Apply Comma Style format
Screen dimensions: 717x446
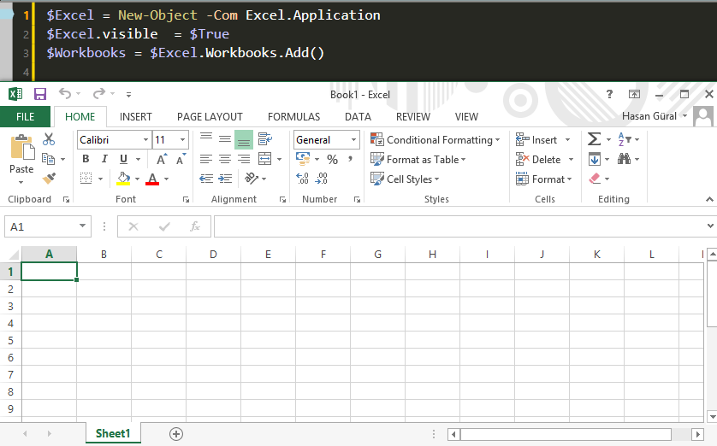tap(350, 159)
